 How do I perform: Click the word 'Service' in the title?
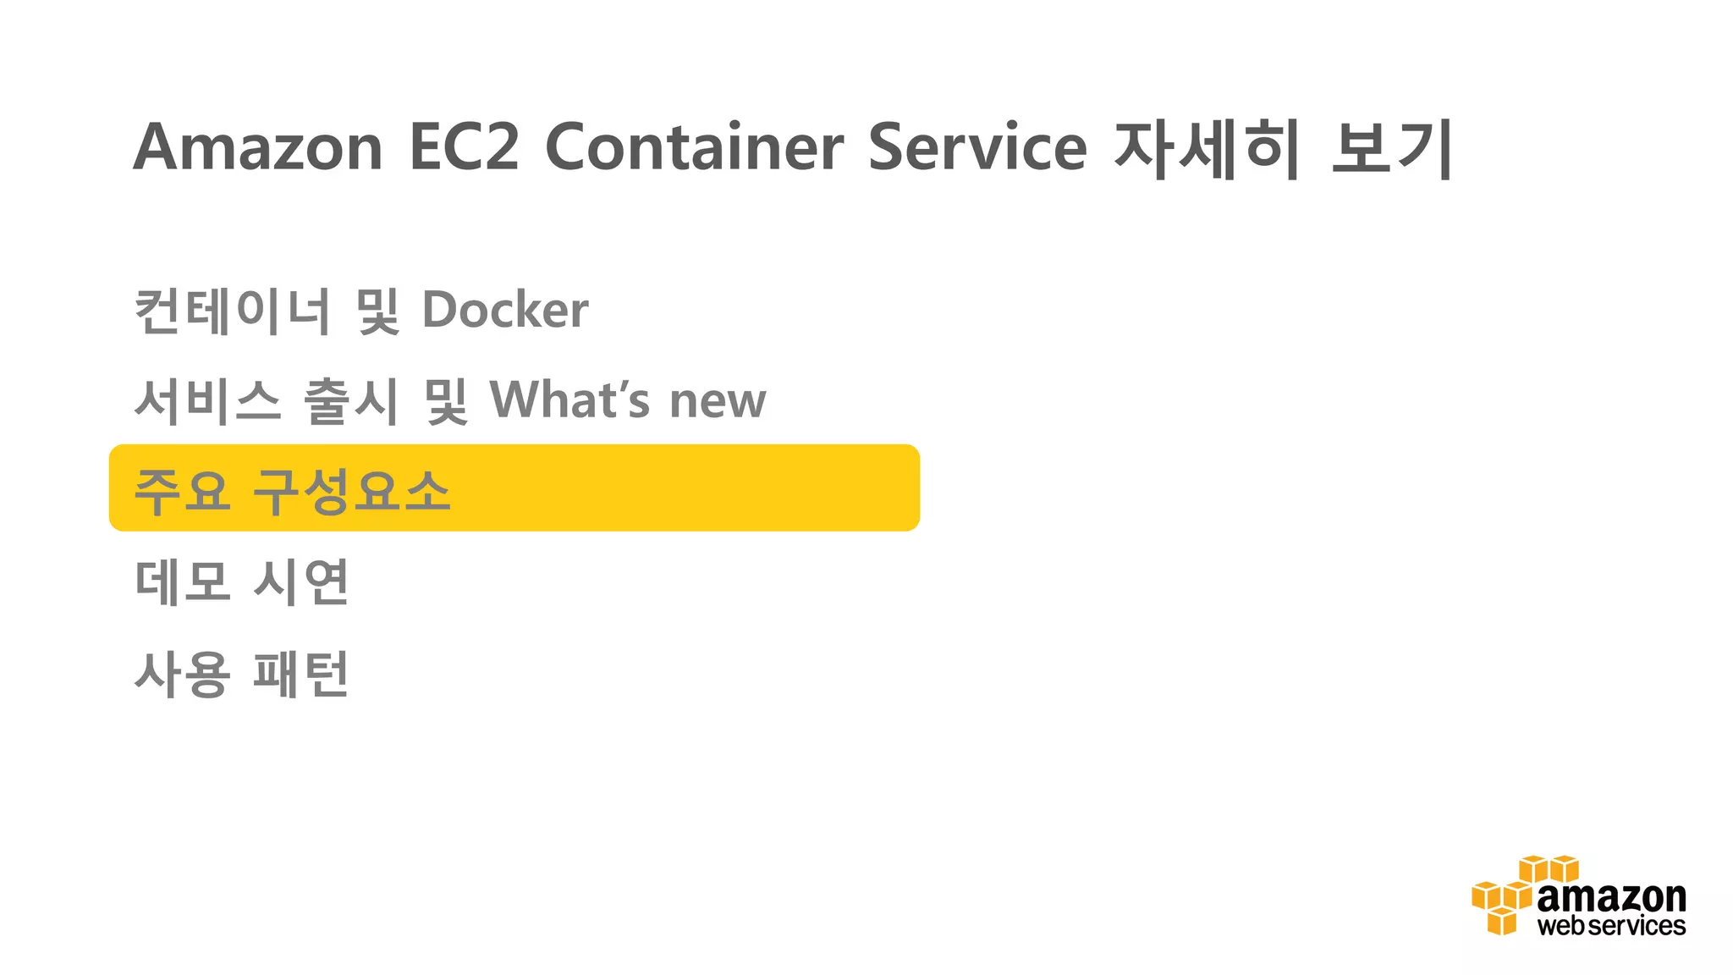tap(977, 147)
